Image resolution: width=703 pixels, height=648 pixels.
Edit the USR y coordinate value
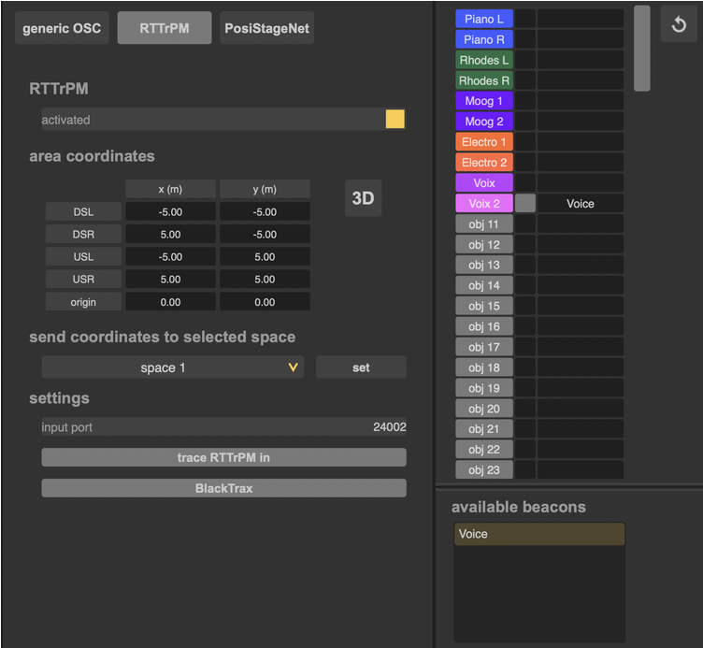pos(265,279)
